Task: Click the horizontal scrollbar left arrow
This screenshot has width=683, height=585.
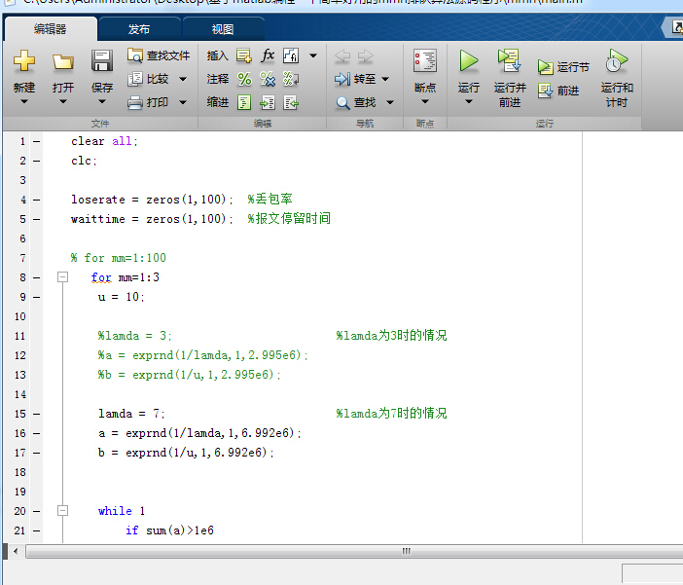Action: coord(16,551)
